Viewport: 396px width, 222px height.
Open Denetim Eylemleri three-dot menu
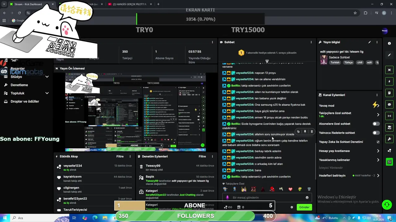tap(212, 157)
